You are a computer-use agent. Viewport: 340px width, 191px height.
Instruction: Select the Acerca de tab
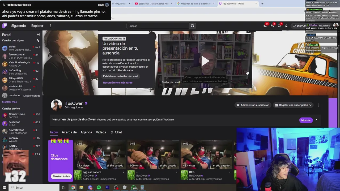[69, 132]
